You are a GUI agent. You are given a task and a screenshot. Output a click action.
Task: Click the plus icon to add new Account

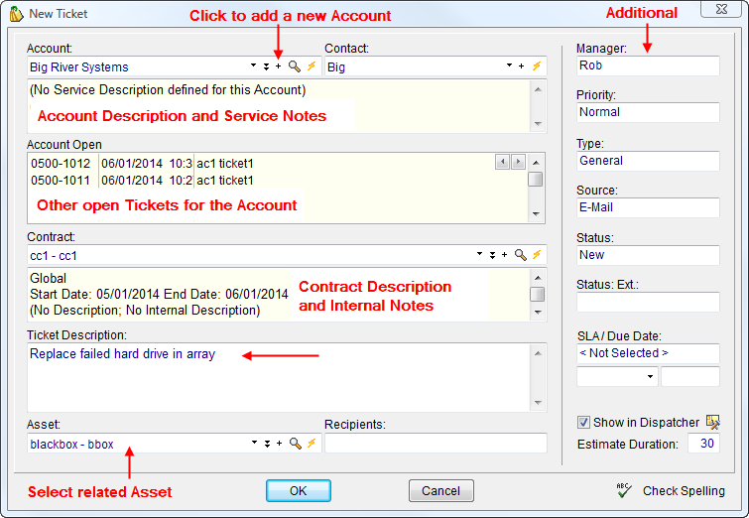[x=279, y=67]
